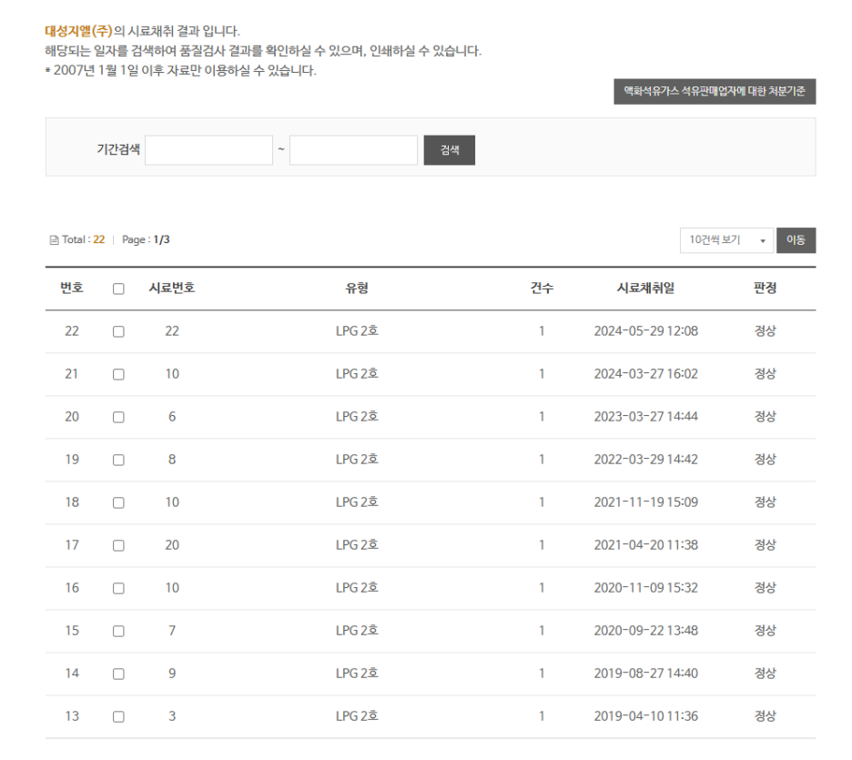This screenshot has width=852, height=760.
Task: Select date 2021-04-20 11:38
Action: [645, 545]
